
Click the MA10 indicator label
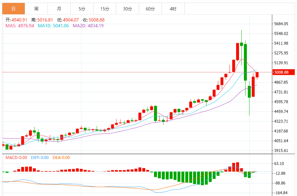(53, 26)
